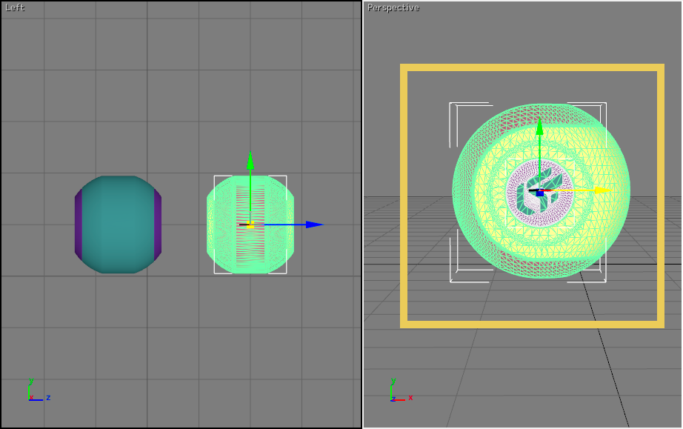This screenshot has width=683, height=429.
Task: Click the gizmo origin in Left viewport
Action: 250,225
